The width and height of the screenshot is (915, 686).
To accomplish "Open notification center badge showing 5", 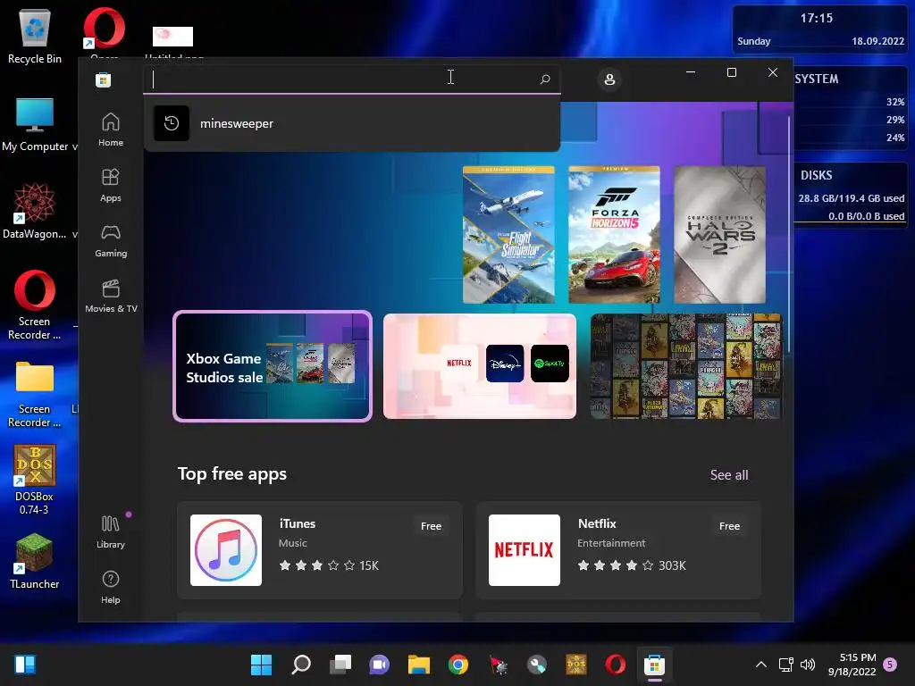I will click(x=890, y=664).
